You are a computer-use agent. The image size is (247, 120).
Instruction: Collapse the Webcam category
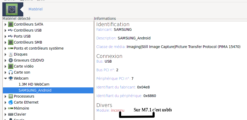pyautogui.click(x=5, y=78)
